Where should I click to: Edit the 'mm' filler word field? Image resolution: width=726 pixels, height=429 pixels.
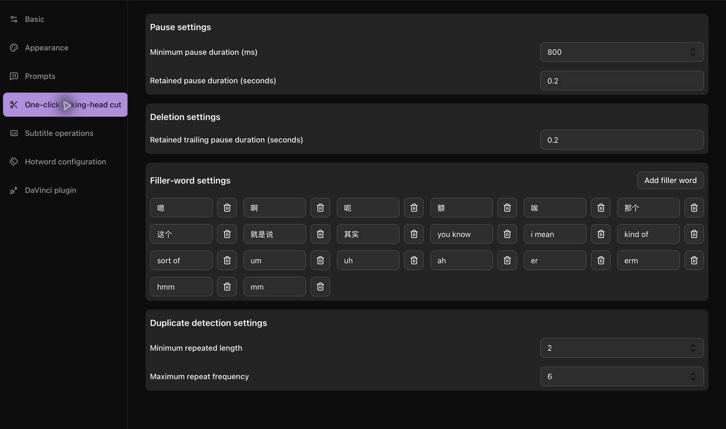[275, 286]
